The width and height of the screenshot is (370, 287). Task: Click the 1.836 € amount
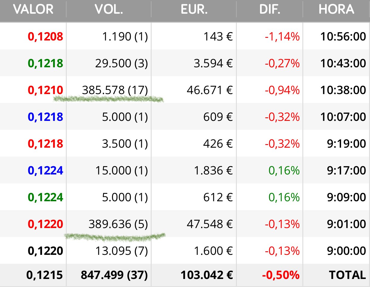coord(213,170)
